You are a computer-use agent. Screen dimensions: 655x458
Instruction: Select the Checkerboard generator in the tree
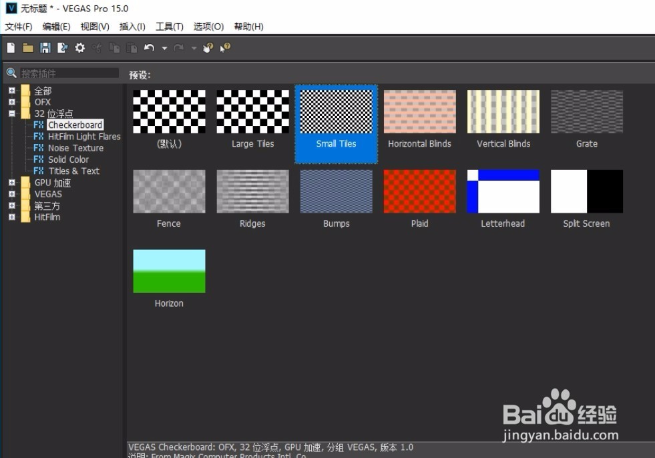coord(75,125)
